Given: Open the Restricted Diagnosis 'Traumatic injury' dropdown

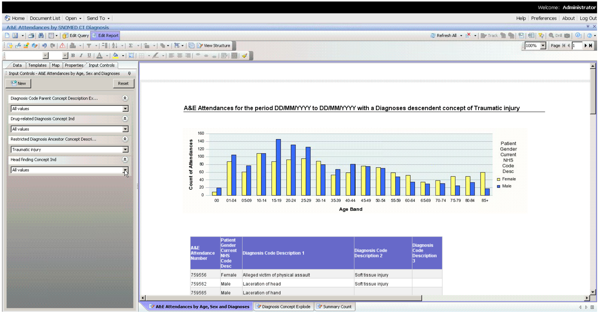Looking at the screenshot, I should click(x=125, y=149).
